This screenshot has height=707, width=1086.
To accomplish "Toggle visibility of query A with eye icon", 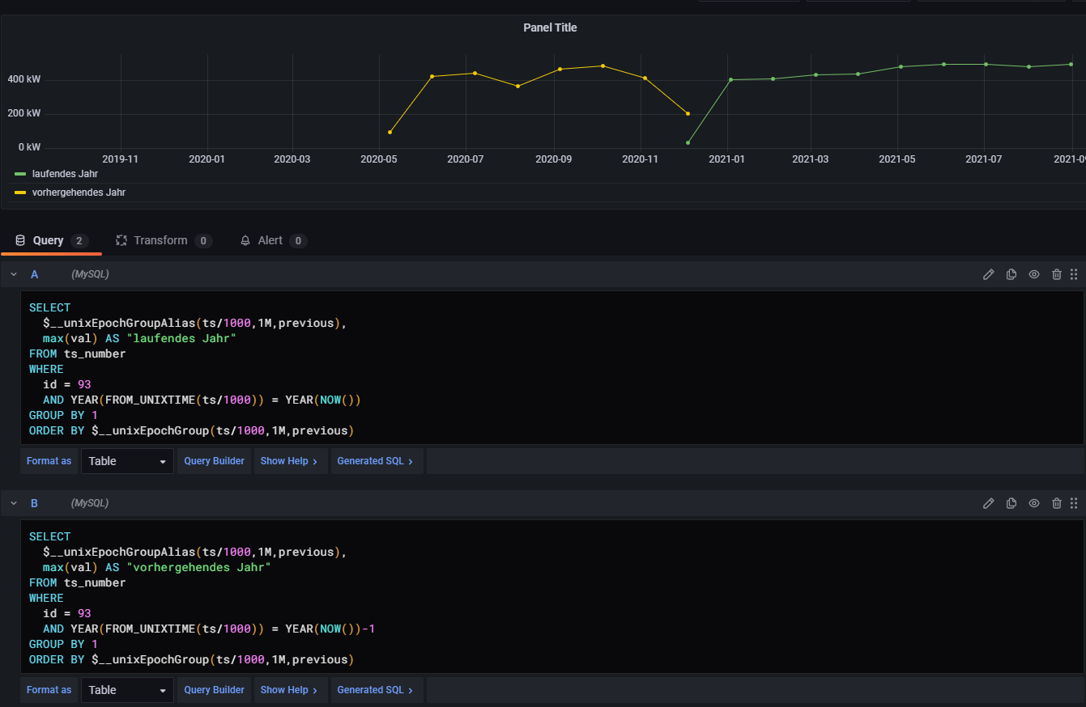I will coord(1033,274).
